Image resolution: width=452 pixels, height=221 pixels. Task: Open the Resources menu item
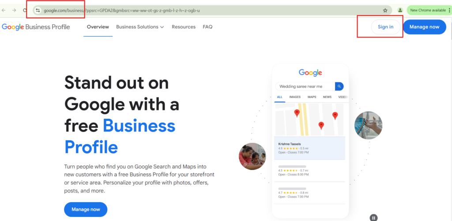coord(184,27)
